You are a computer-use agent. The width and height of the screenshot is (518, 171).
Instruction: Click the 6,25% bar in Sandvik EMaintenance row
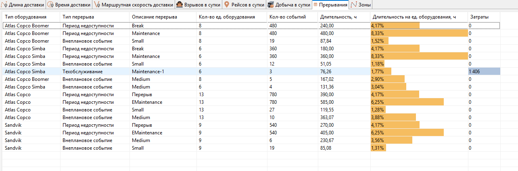tap(407, 133)
